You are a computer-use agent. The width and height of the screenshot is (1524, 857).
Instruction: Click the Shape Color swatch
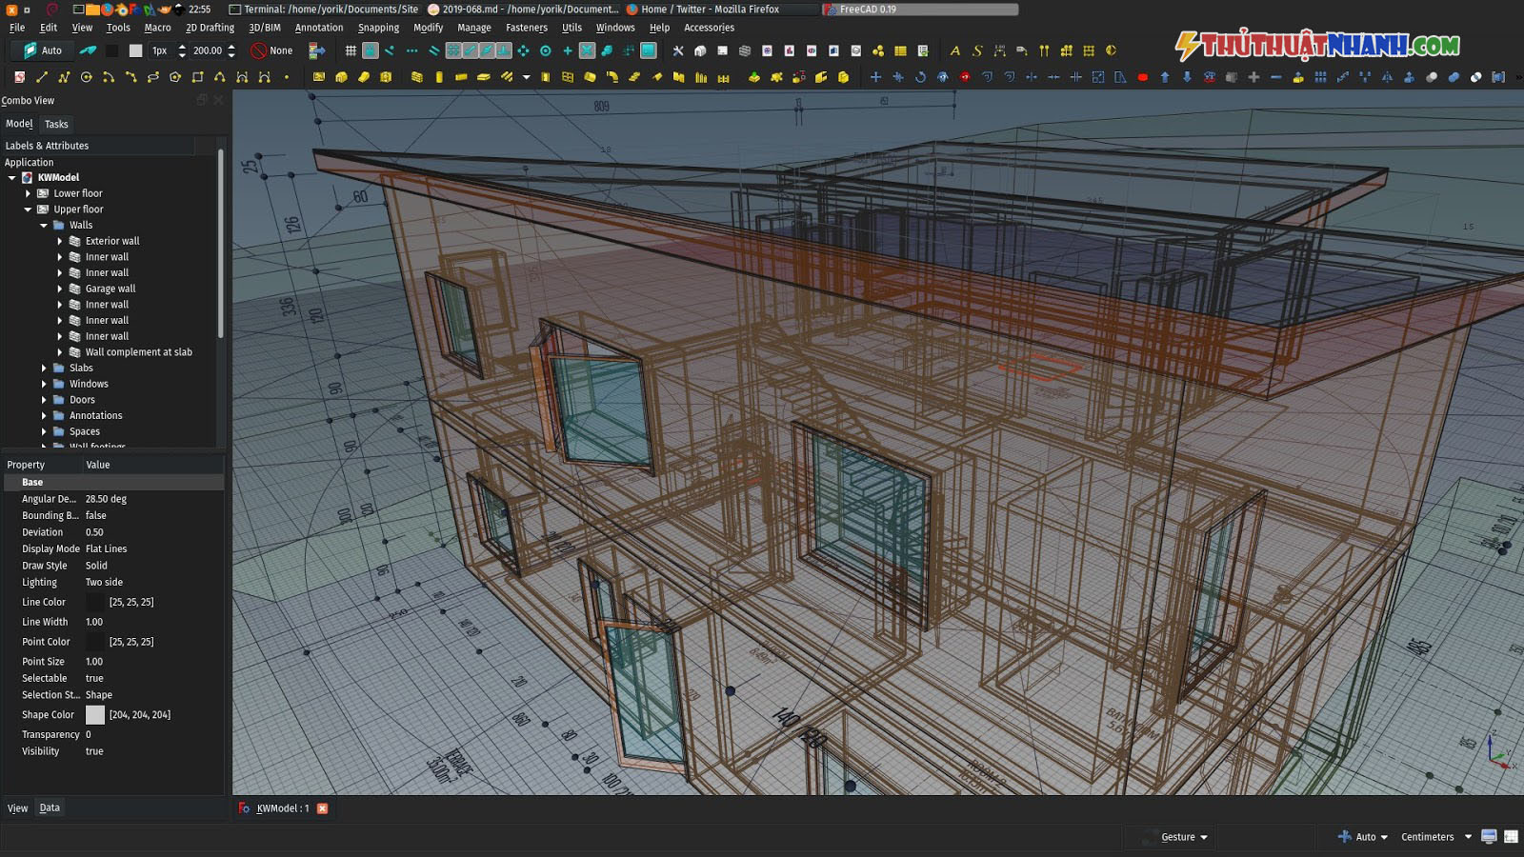(95, 714)
